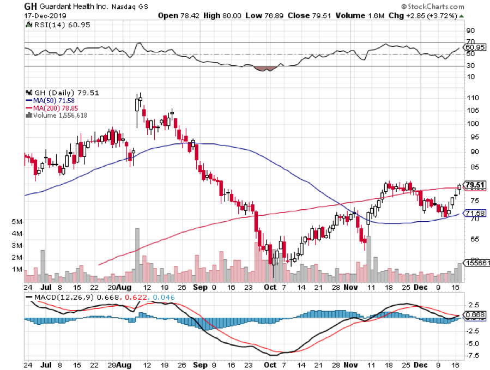Click the 0.668 MACD tag on the right axis
This screenshot has height=370, width=490.
tap(475, 315)
